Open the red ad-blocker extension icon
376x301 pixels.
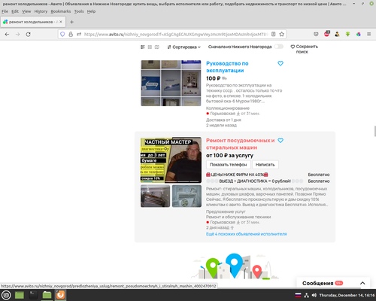click(327, 34)
